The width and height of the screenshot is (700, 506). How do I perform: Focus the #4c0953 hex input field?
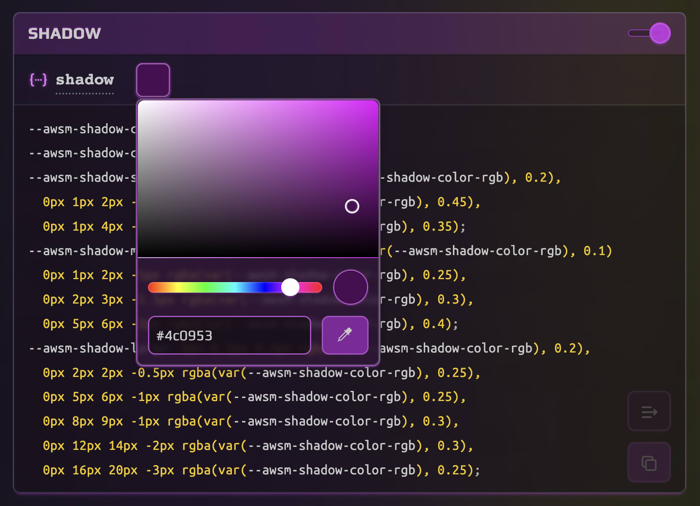click(230, 335)
